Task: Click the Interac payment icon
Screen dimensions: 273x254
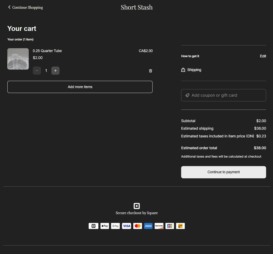Action: (180, 226)
